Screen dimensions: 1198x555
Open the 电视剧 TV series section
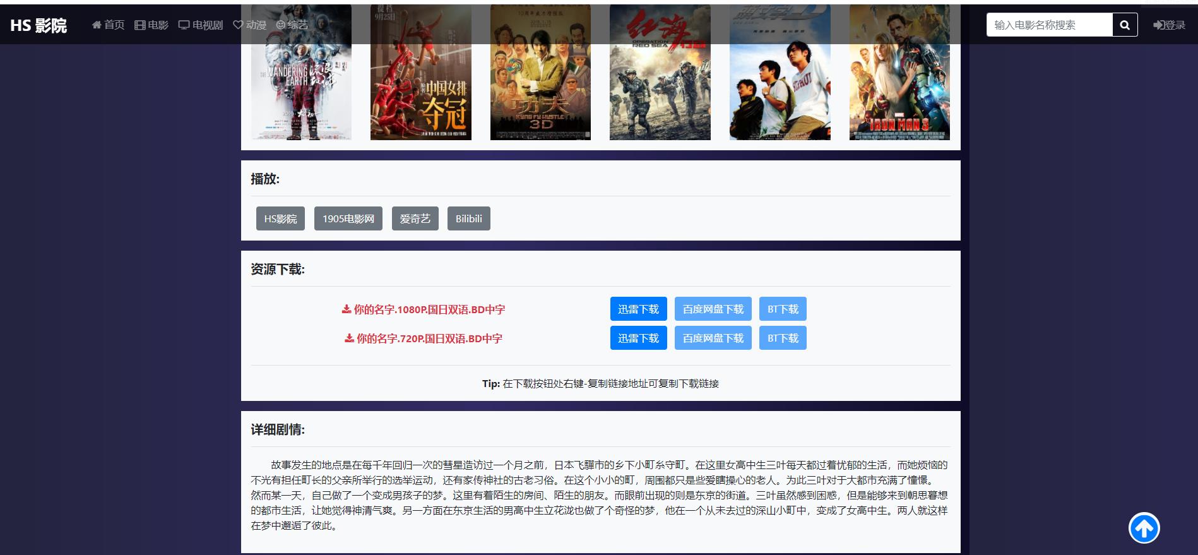(x=201, y=25)
